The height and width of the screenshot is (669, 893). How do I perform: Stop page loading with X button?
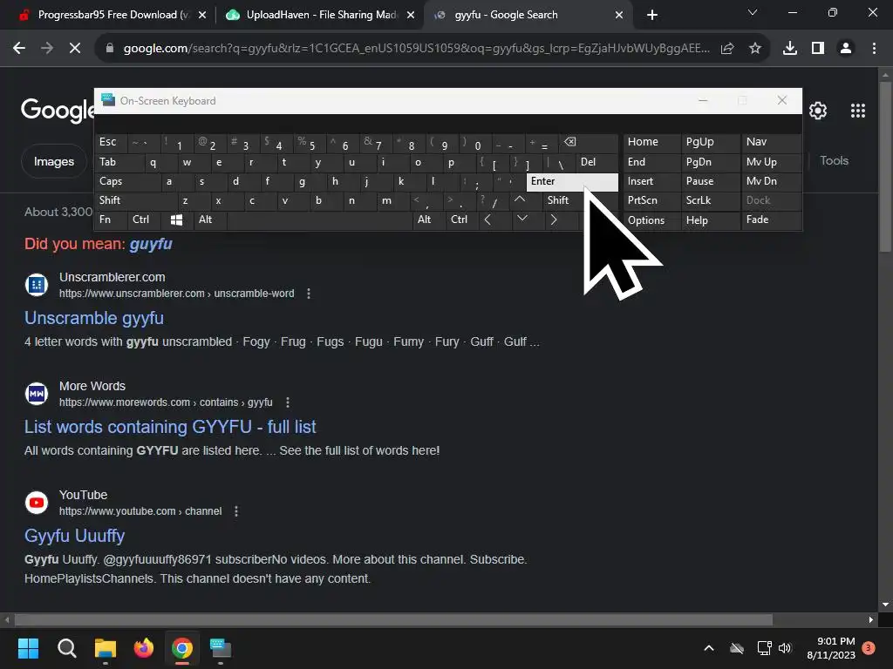(x=75, y=49)
